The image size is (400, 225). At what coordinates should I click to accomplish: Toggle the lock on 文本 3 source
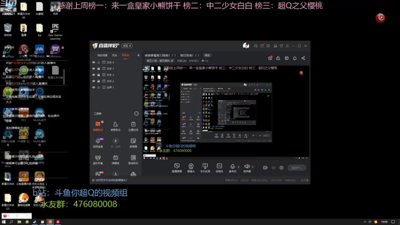98,74
